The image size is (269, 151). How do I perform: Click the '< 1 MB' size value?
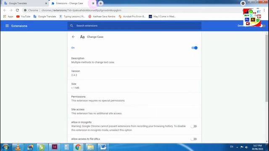pos(75,88)
